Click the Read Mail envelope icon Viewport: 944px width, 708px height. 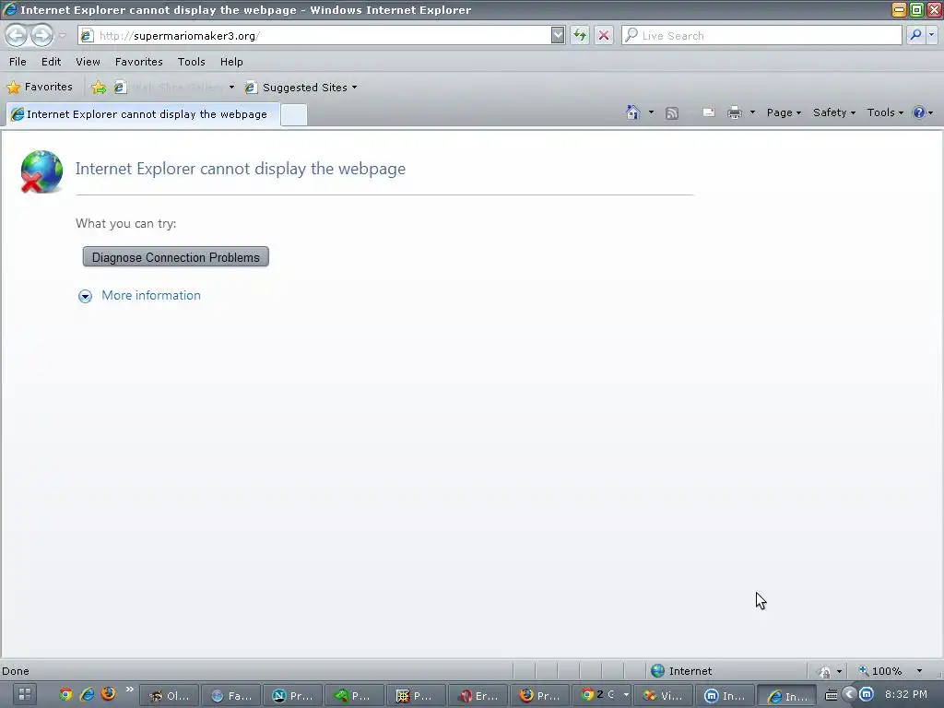[709, 112]
